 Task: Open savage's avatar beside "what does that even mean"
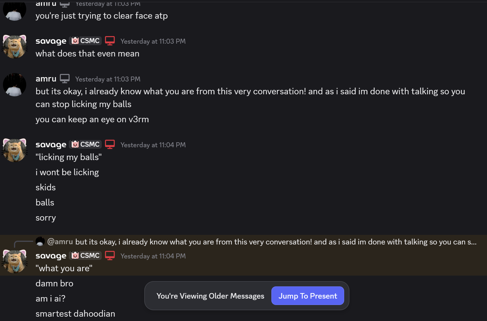(15, 47)
